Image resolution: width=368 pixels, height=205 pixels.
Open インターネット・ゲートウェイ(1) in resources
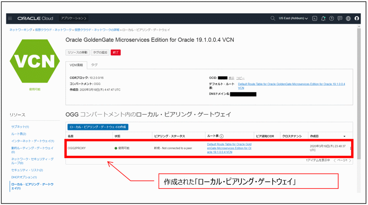pyautogui.click(x=33, y=141)
